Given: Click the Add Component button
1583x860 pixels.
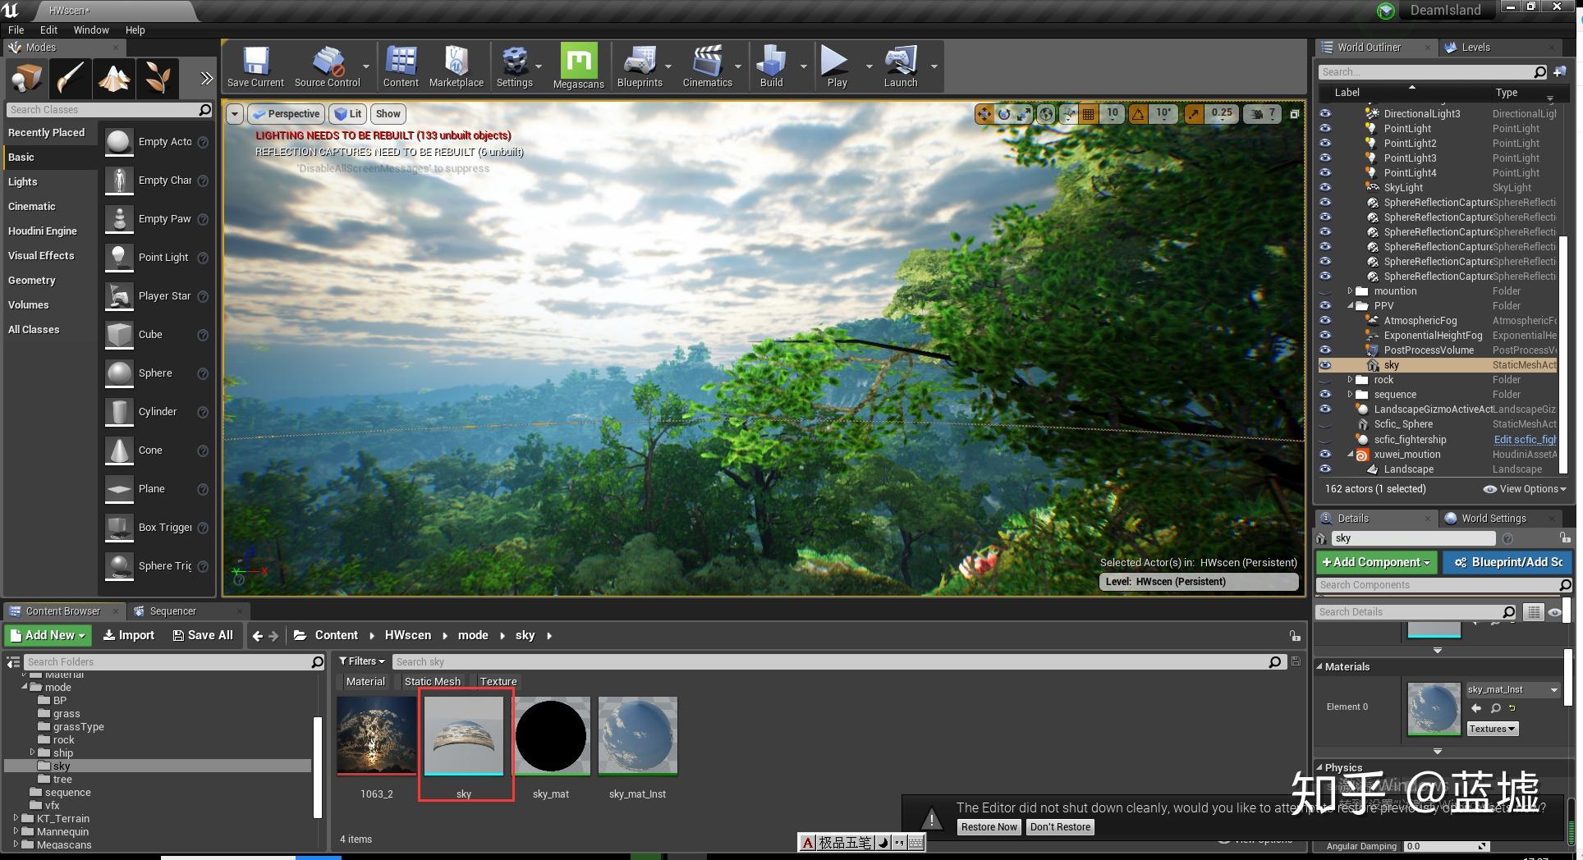Looking at the screenshot, I should [x=1375, y=562].
